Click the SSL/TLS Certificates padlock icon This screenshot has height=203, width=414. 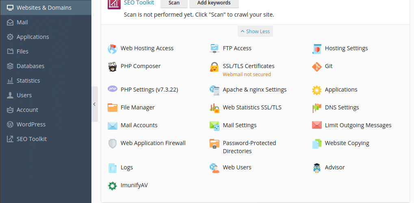[215, 67]
